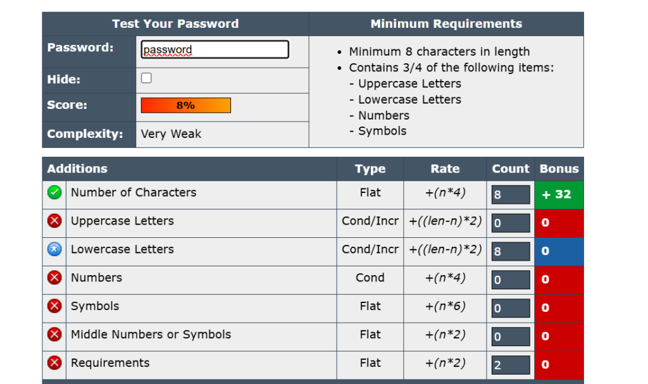The width and height of the screenshot is (648, 384).
Task: Click the 8% score progress bar
Action: [x=185, y=106]
